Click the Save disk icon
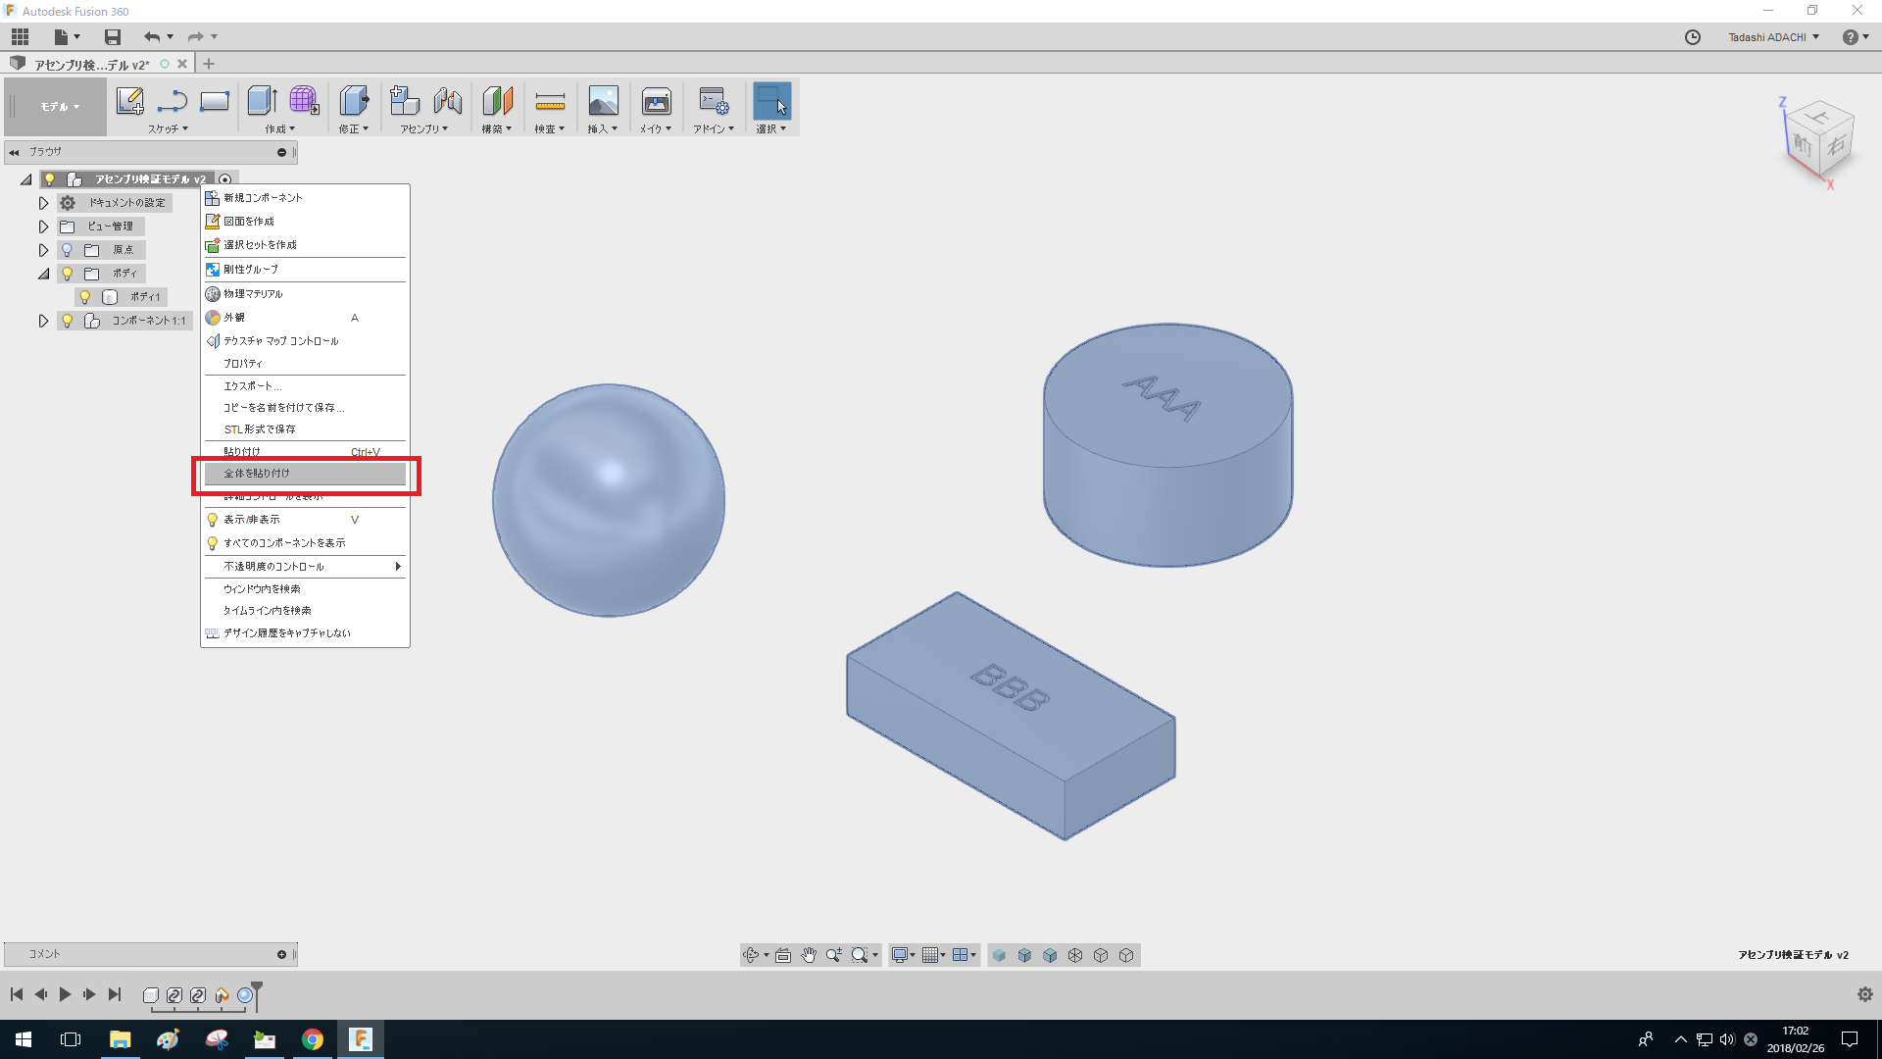The image size is (1882, 1059). tap(113, 37)
